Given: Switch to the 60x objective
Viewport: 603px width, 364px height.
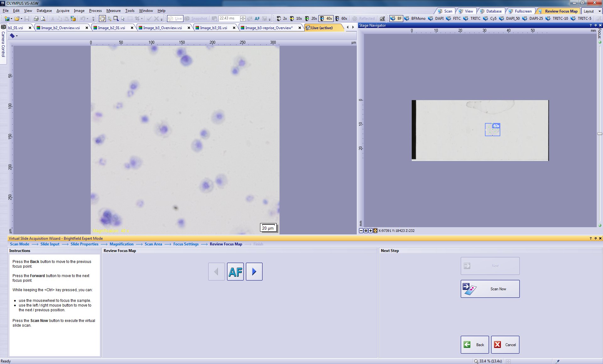Looking at the screenshot, I should (x=341, y=19).
